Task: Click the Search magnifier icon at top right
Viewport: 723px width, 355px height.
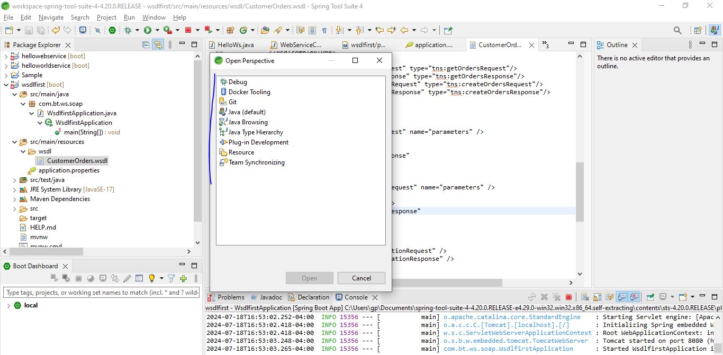Action: [677, 31]
